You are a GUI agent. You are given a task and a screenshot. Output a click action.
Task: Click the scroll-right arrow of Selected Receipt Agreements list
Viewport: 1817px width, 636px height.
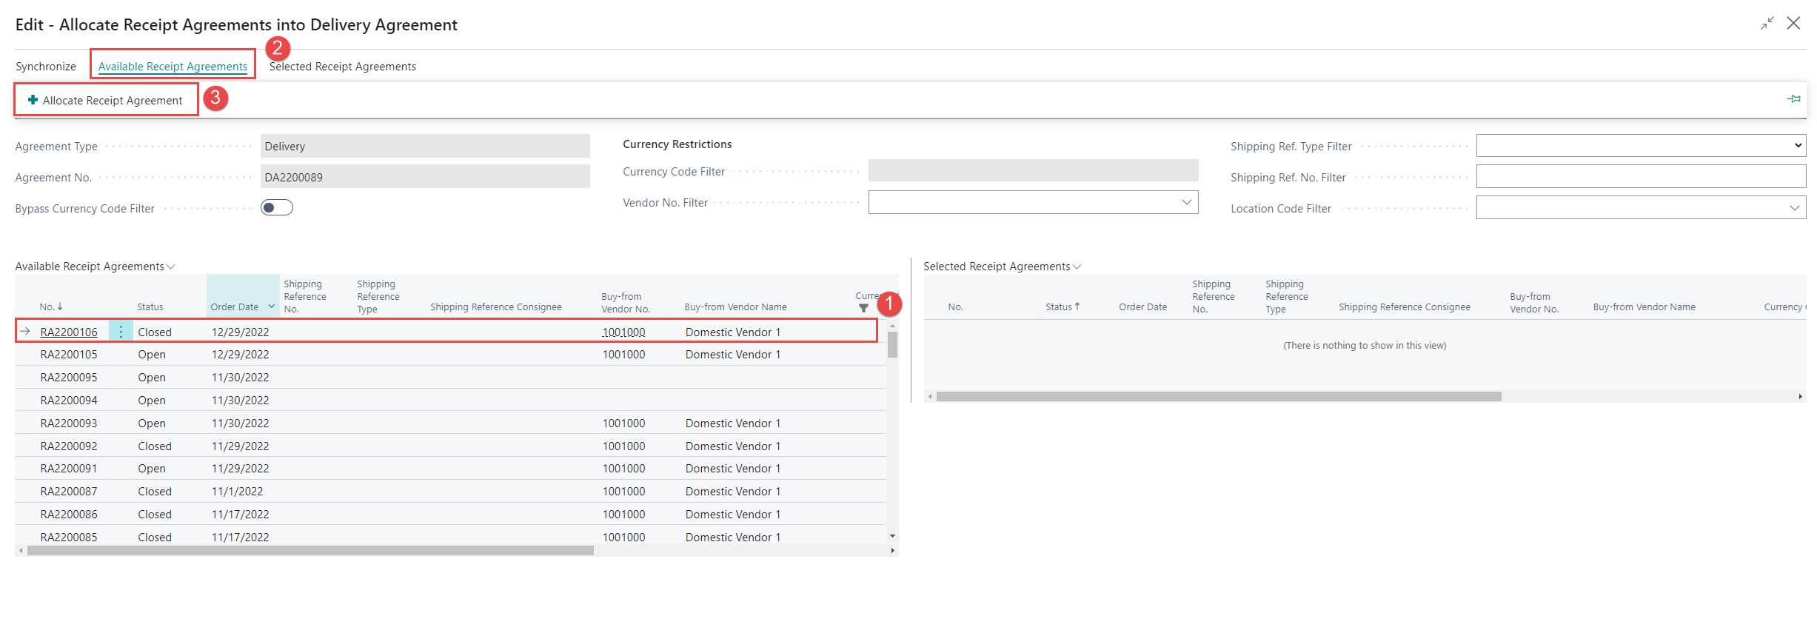point(1800,397)
